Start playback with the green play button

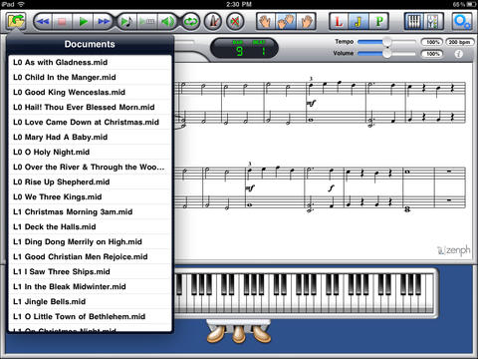click(83, 22)
